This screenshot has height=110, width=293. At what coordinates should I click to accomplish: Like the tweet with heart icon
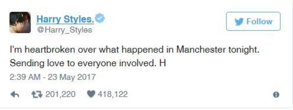click(91, 94)
